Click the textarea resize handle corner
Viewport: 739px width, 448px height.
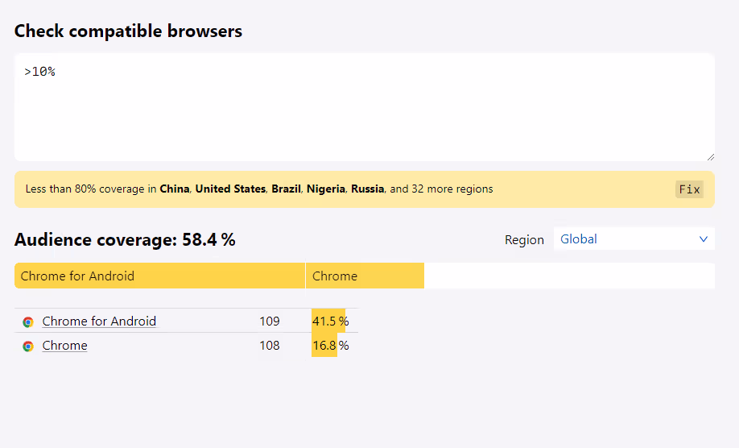click(710, 157)
